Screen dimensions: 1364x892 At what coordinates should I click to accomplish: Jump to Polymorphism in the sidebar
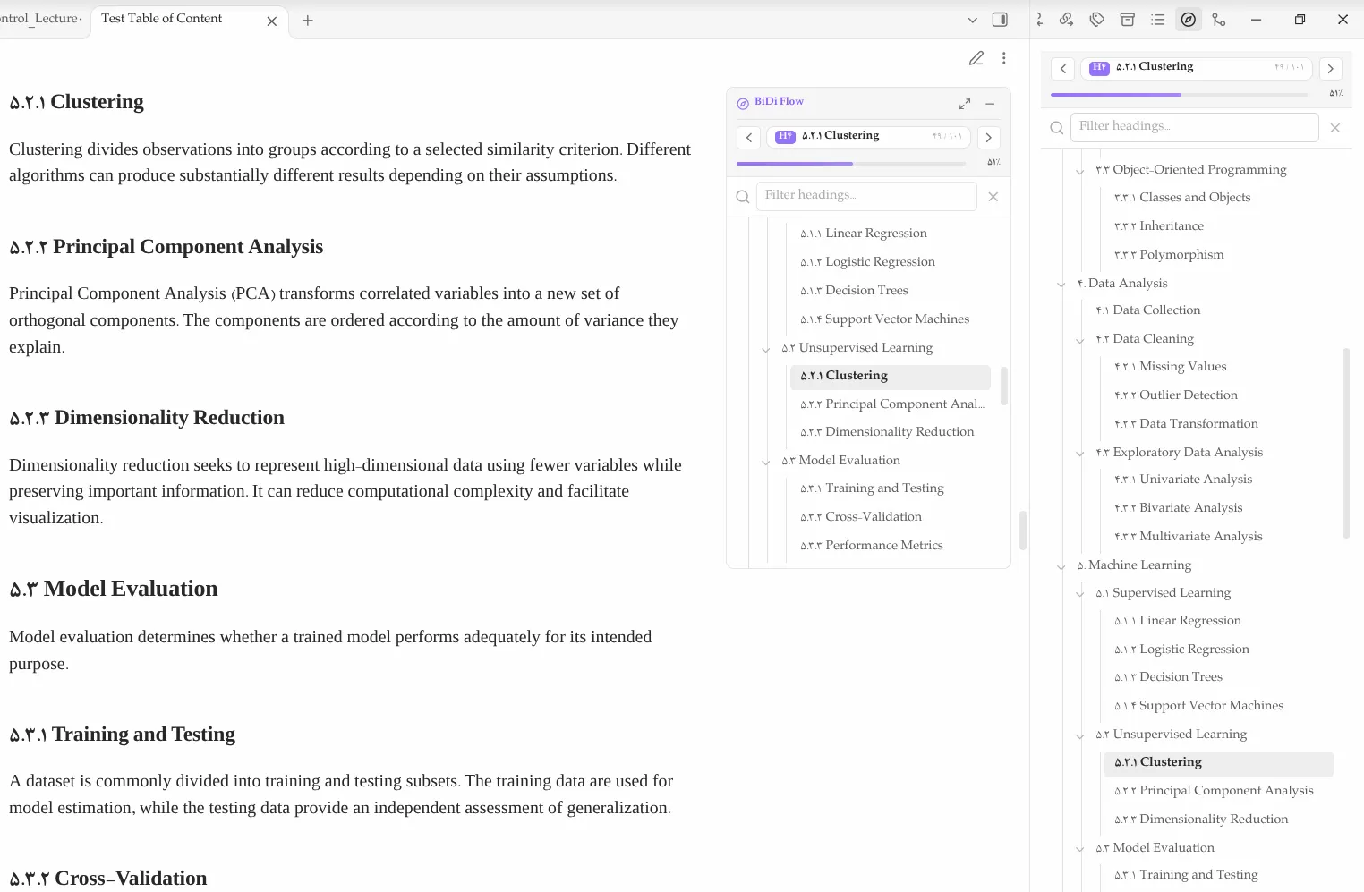point(1169,255)
